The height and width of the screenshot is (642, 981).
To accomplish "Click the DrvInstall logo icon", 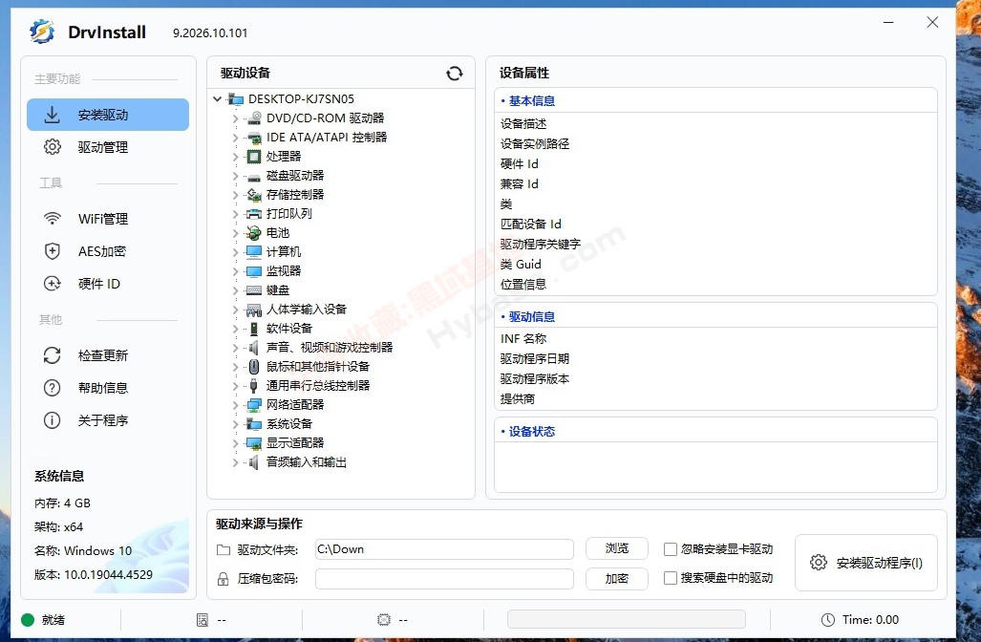I will pyautogui.click(x=42, y=32).
